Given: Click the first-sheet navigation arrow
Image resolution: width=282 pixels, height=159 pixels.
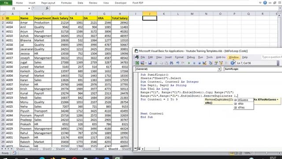Looking at the screenshot, I should click(2, 149).
